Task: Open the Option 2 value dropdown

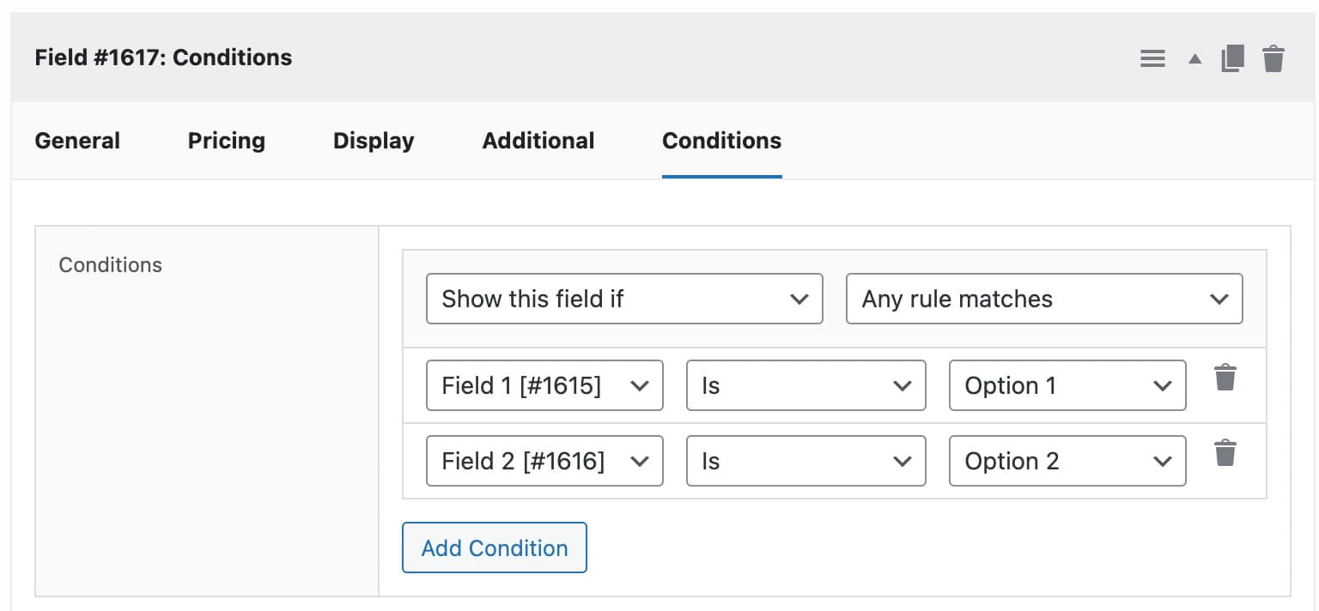Action: tap(1067, 461)
